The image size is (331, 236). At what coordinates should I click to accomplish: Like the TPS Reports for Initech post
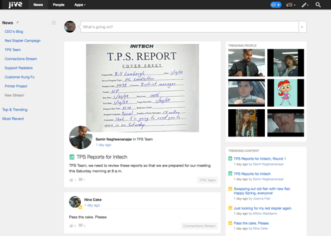pyautogui.click(x=71, y=180)
